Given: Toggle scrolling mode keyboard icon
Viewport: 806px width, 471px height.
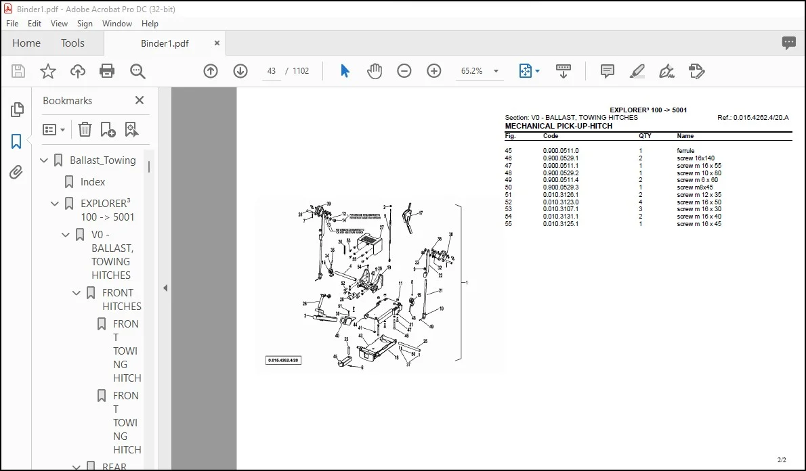Looking at the screenshot, I should point(564,71).
